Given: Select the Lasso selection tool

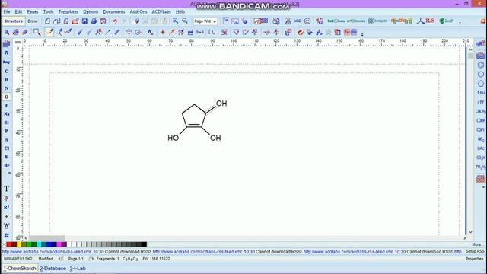Looking at the screenshot, I should click(x=25, y=32).
